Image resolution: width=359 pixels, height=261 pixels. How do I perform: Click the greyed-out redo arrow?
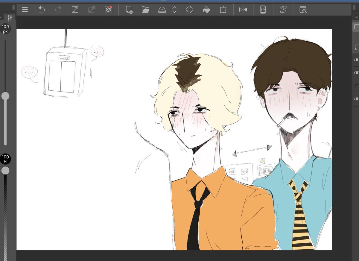58,10
